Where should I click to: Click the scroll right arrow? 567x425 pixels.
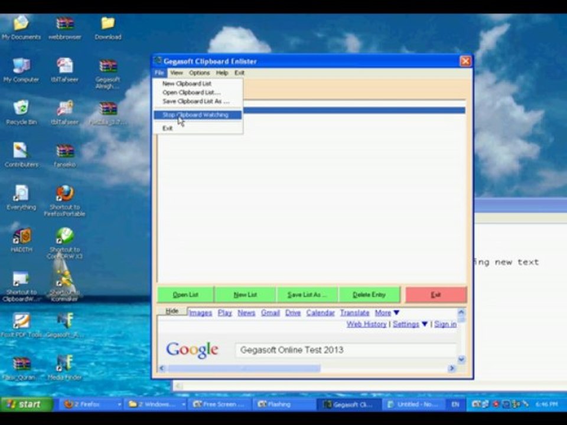point(452,368)
